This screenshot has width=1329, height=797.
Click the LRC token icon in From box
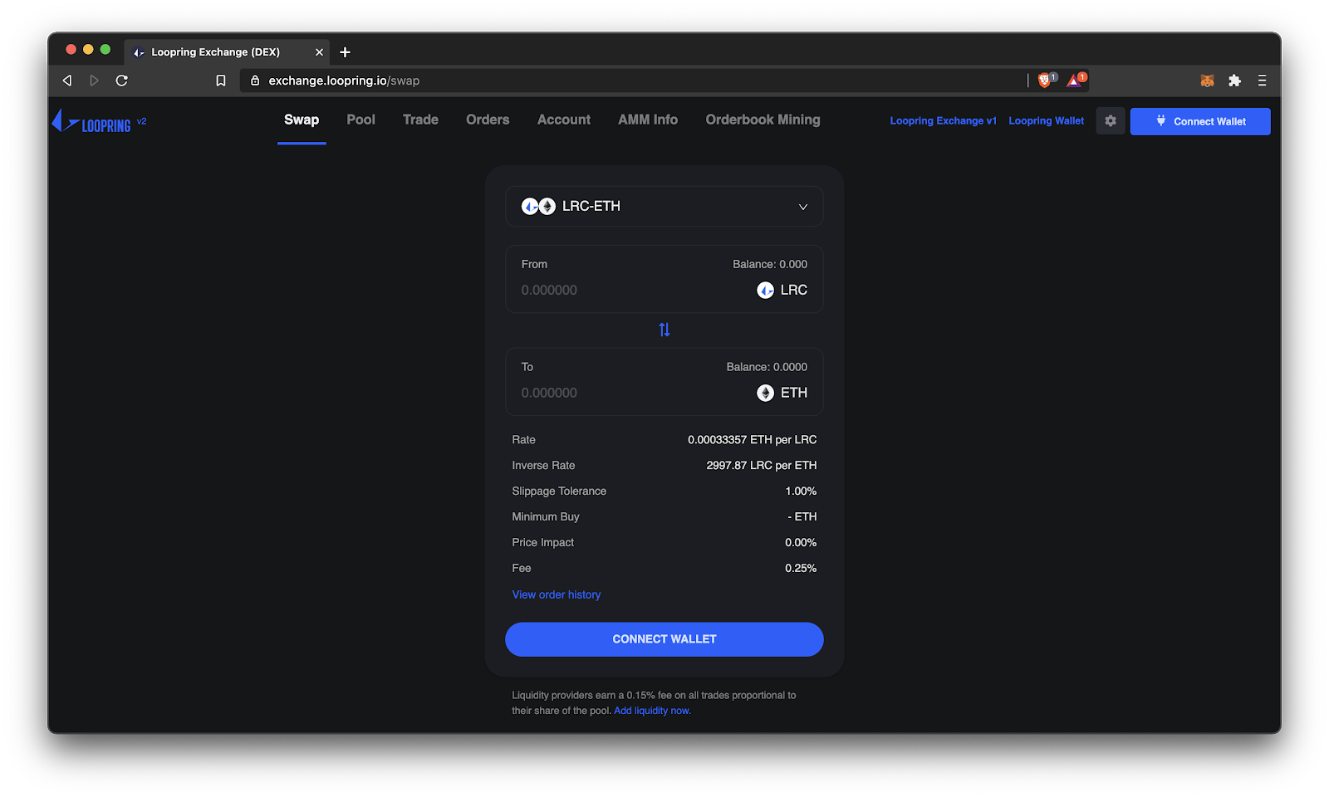(765, 290)
